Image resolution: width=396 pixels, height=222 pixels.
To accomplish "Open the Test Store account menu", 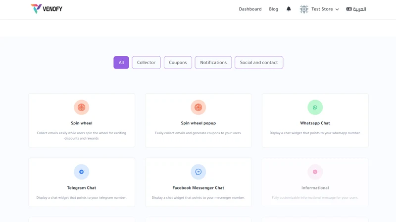I will [x=319, y=9].
